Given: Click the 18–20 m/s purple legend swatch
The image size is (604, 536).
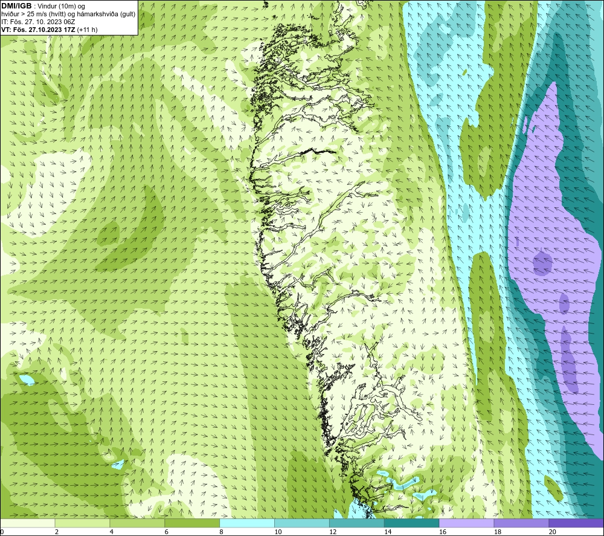Looking at the screenshot, I should click(x=522, y=523).
